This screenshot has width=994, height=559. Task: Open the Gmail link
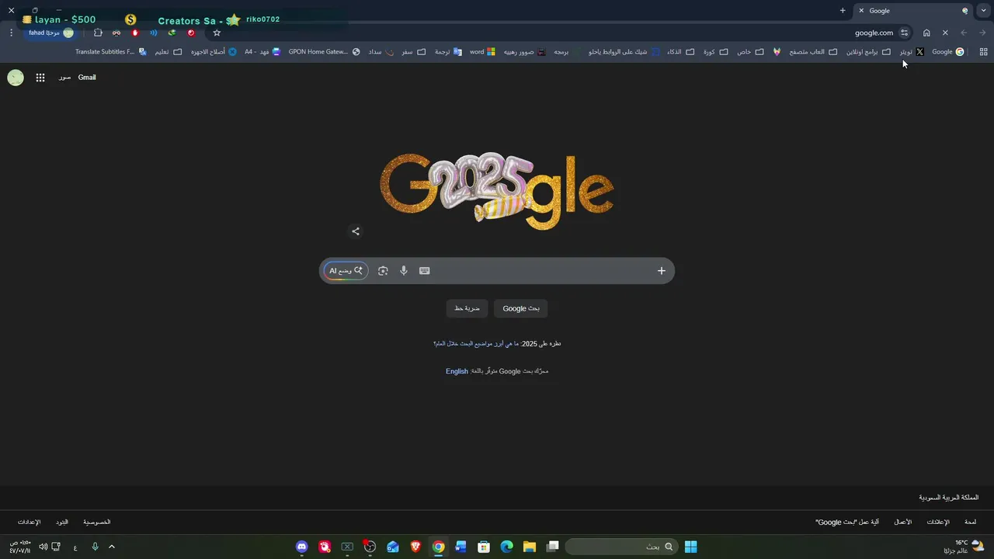point(87,78)
